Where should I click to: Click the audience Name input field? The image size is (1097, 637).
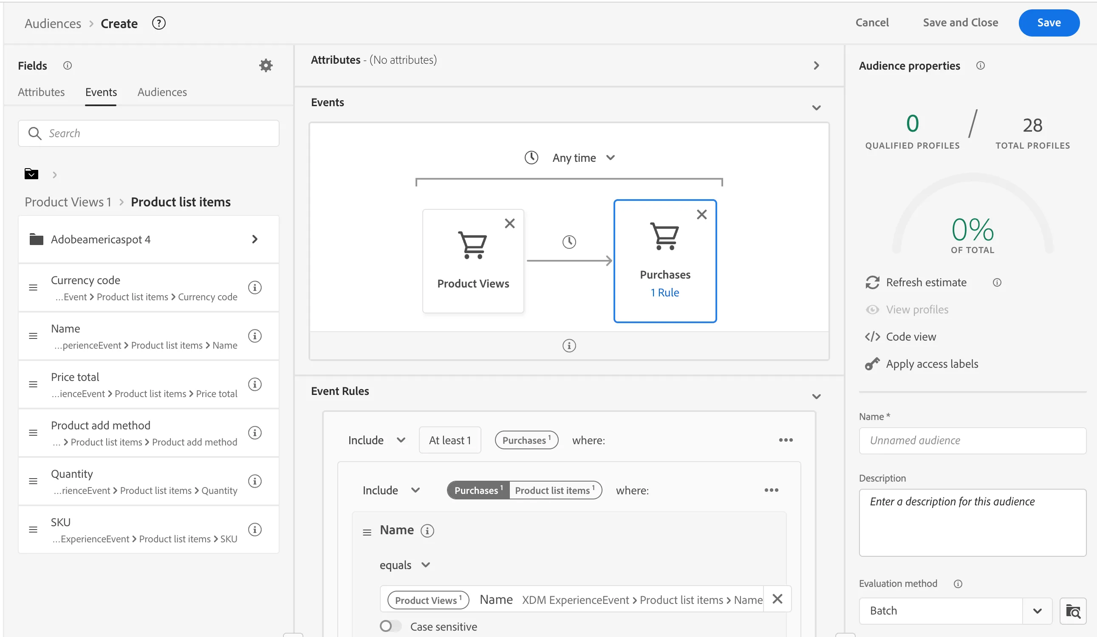click(973, 441)
